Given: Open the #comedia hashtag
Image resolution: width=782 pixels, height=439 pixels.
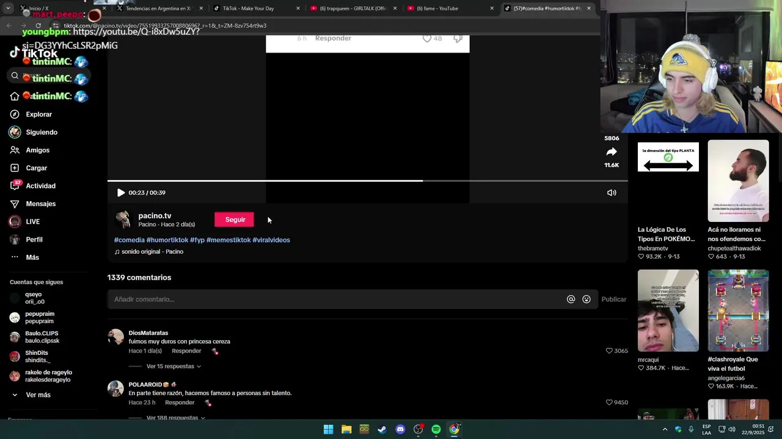Looking at the screenshot, I should pos(130,240).
